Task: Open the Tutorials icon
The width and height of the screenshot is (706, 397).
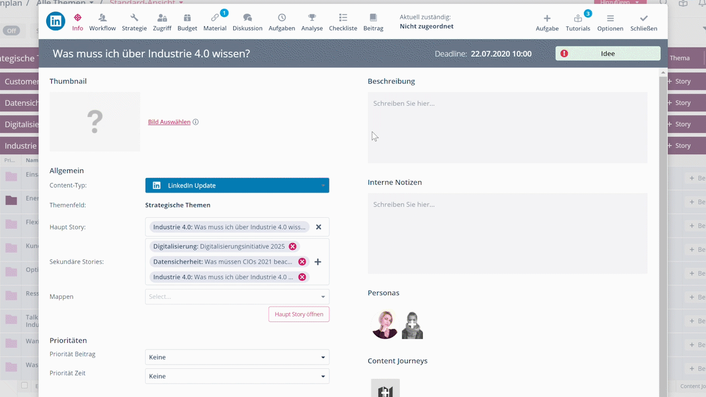Action: pyautogui.click(x=577, y=19)
